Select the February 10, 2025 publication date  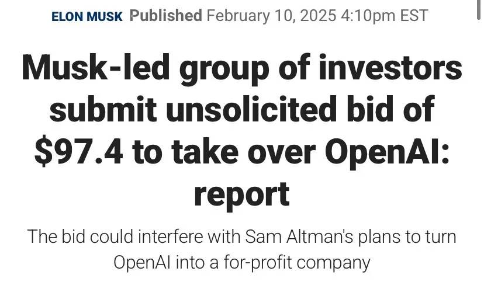coord(271,15)
